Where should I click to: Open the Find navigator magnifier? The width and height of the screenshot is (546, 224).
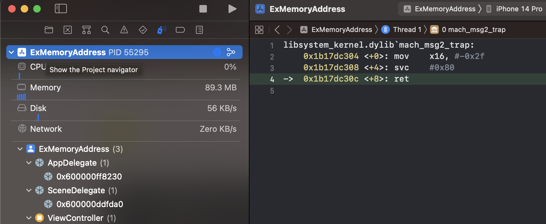[105, 30]
